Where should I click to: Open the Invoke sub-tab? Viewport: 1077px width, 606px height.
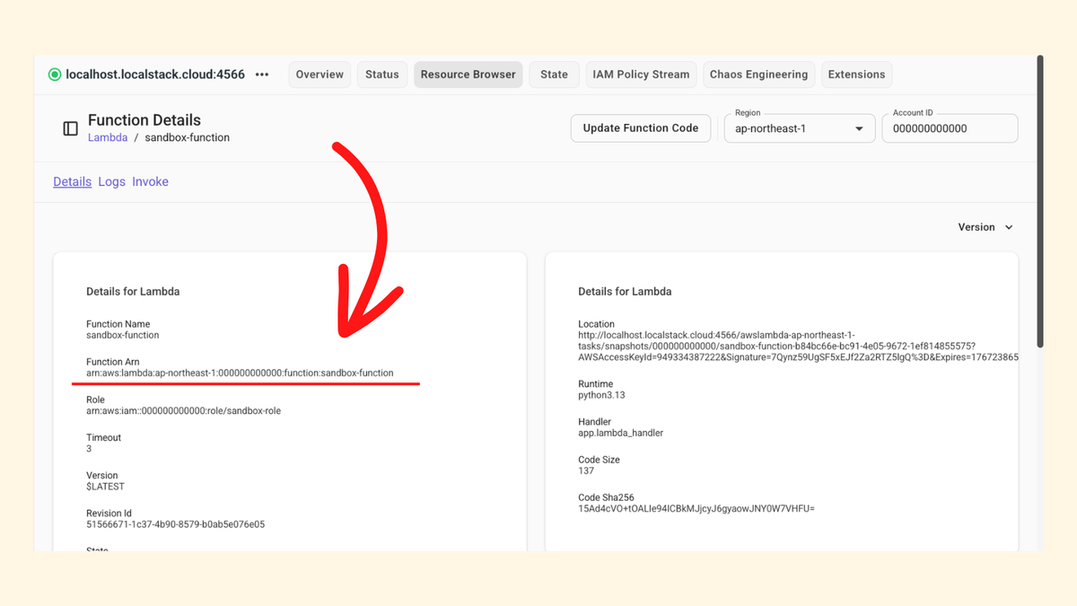coord(150,181)
